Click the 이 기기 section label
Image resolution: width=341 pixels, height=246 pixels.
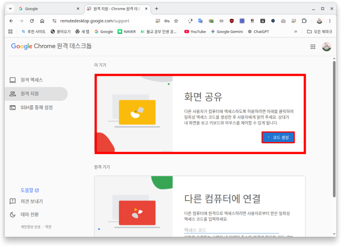click(100, 65)
